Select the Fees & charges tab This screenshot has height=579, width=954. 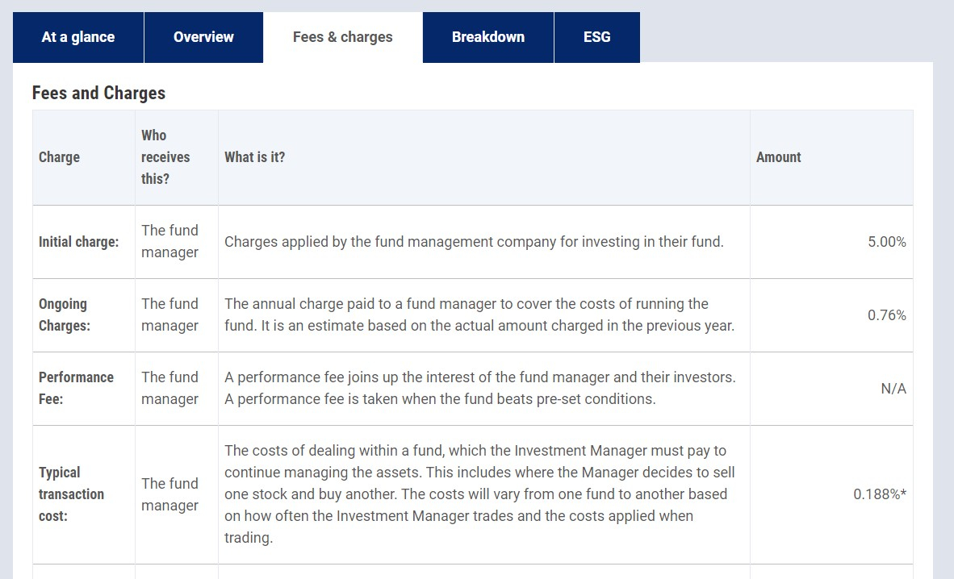tap(342, 37)
